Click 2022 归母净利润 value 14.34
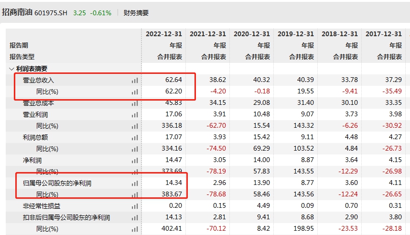 click(173, 183)
